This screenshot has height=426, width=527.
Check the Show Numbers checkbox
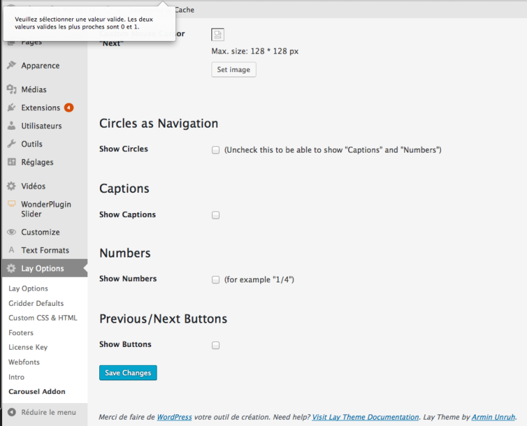pos(216,280)
